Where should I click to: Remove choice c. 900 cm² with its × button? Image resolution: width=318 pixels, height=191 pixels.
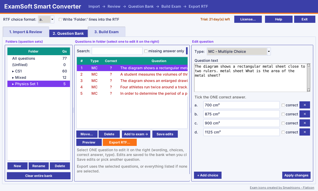click(305, 123)
